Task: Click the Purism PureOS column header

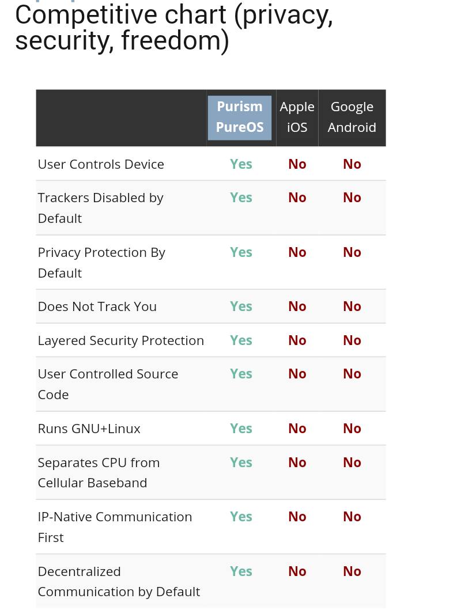Action: pyautogui.click(x=240, y=118)
